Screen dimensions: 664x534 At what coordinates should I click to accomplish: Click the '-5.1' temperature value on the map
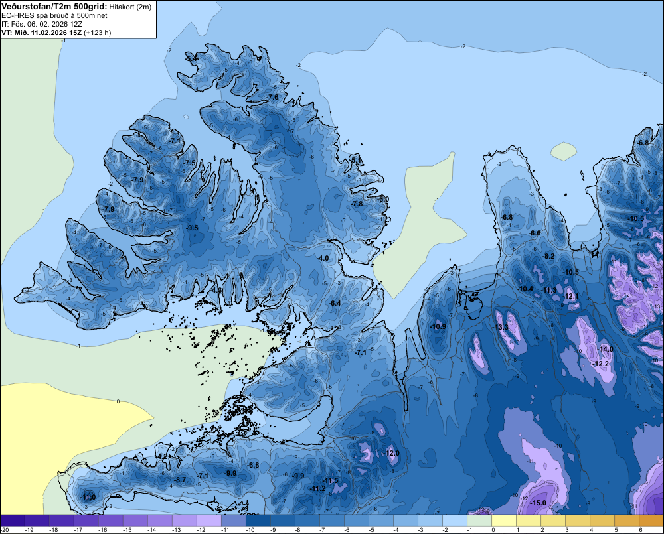click(x=356, y=159)
